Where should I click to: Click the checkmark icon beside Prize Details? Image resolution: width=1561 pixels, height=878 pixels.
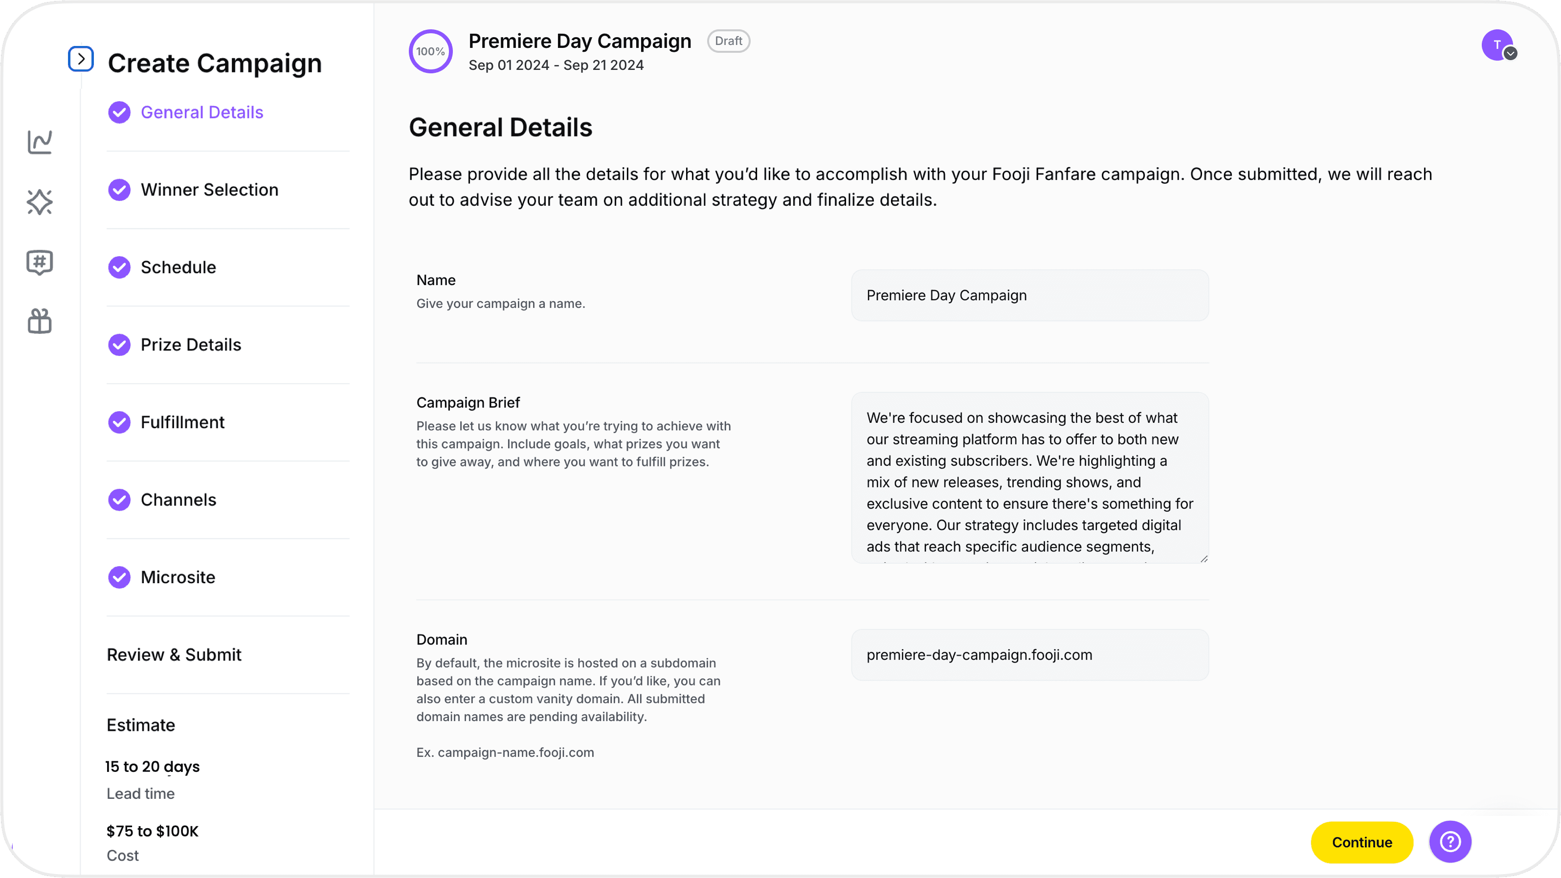coord(119,345)
